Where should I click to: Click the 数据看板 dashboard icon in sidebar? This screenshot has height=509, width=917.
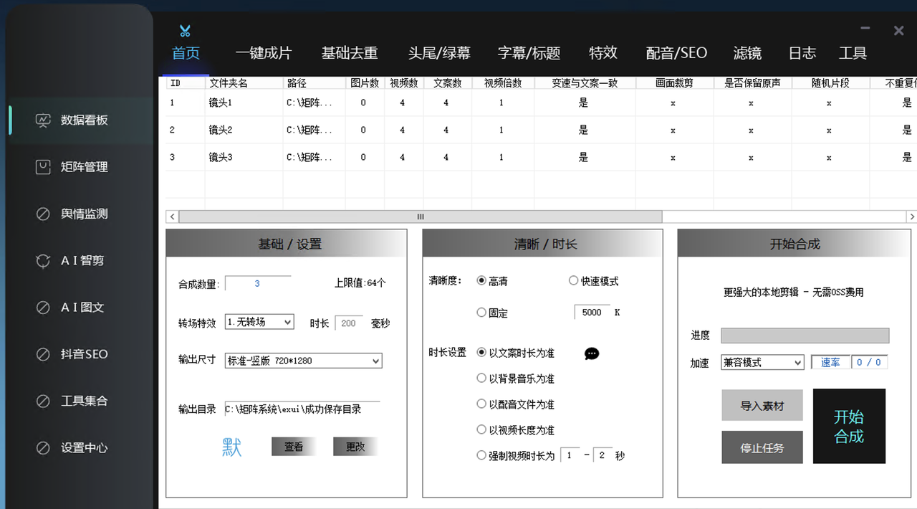point(43,120)
